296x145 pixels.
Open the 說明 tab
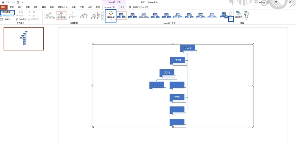(x=98, y=7)
